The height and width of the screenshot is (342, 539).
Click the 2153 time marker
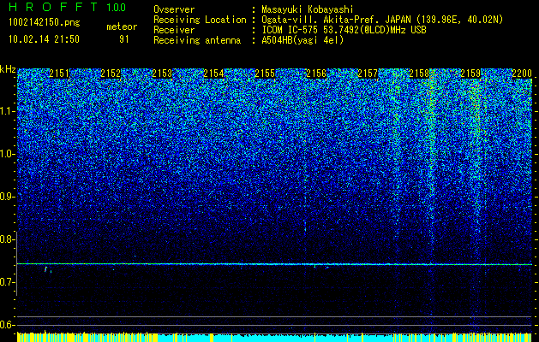(162, 74)
